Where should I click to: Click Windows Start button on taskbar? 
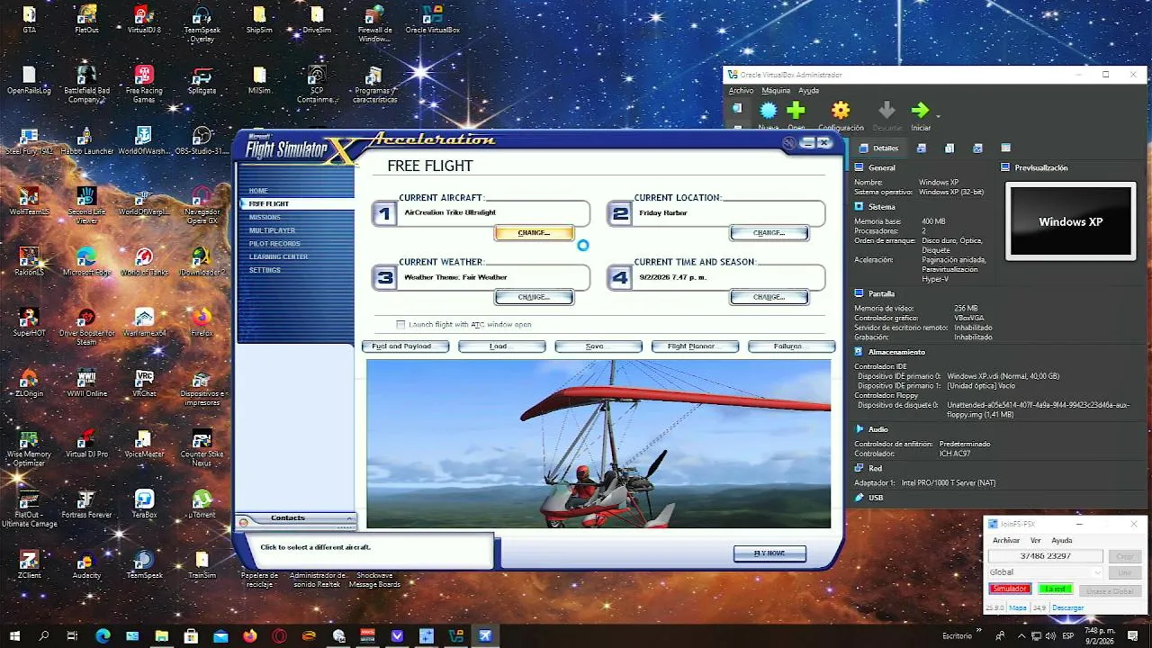[14, 635]
